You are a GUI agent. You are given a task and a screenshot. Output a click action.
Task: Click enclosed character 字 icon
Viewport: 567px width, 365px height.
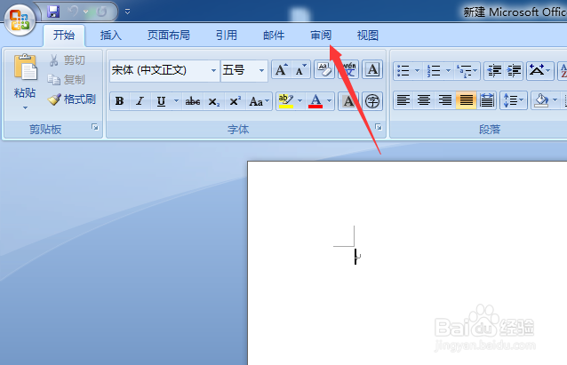pyautogui.click(x=372, y=101)
